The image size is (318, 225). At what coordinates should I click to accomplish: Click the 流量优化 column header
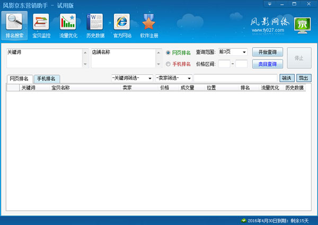tap(271, 88)
